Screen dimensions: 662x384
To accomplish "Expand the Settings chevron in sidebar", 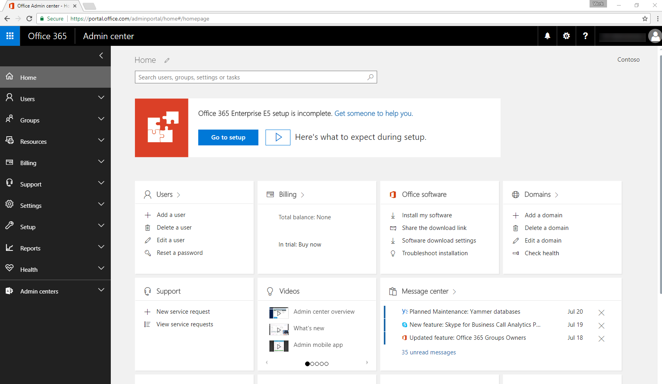I will tap(101, 204).
